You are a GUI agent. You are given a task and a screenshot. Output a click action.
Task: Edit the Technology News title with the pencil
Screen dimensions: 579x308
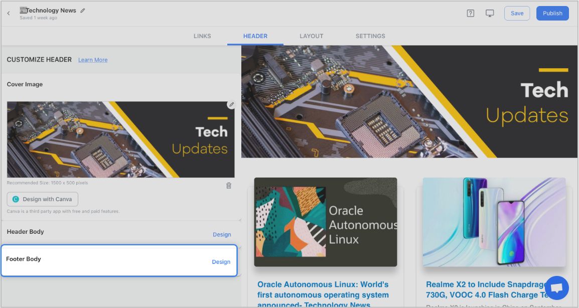(83, 11)
